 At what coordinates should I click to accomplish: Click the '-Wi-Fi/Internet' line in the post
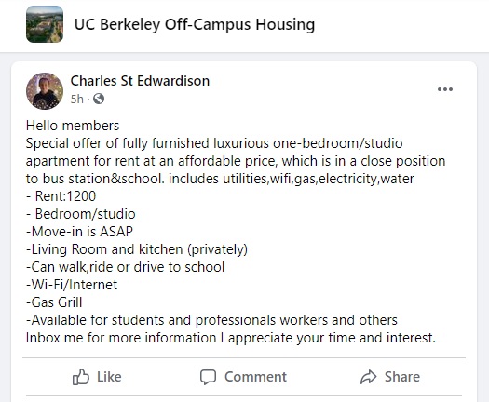pos(72,285)
